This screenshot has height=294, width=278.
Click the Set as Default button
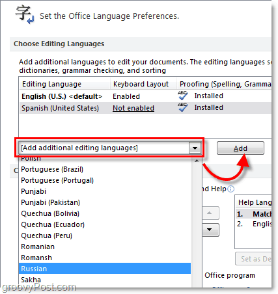click(253, 259)
